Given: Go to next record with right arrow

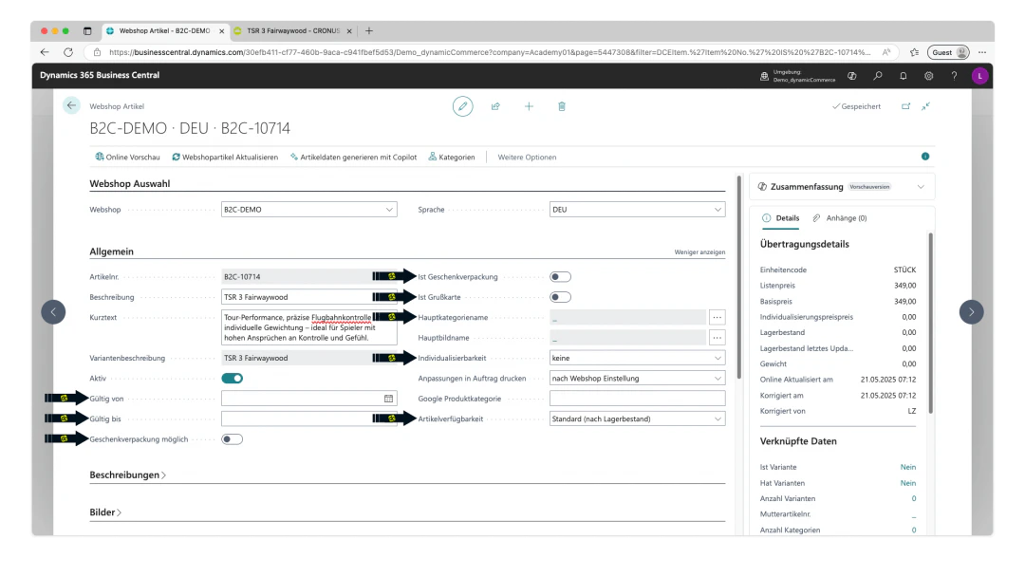Looking at the screenshot, I should (x=972, y=311).
